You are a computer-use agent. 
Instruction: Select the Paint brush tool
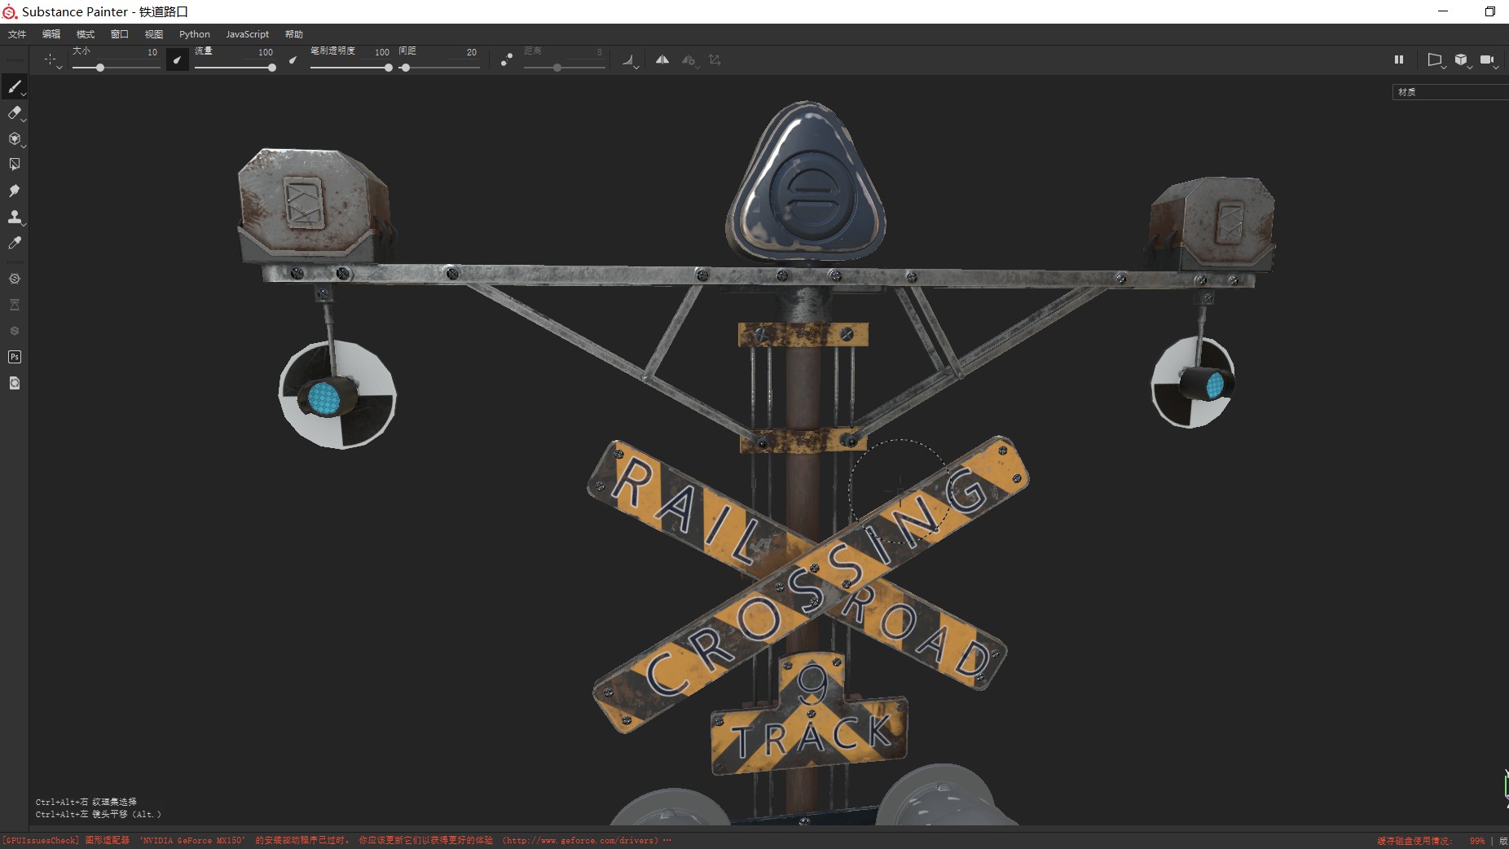pos(15,86)
